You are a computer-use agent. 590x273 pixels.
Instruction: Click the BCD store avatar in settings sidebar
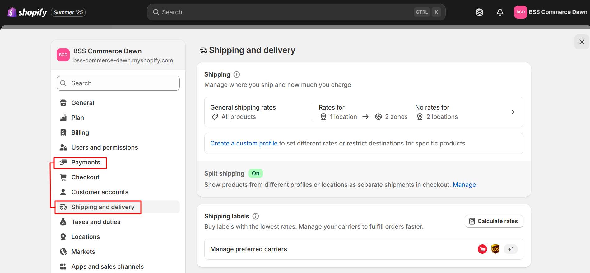[x=63, y=55]
